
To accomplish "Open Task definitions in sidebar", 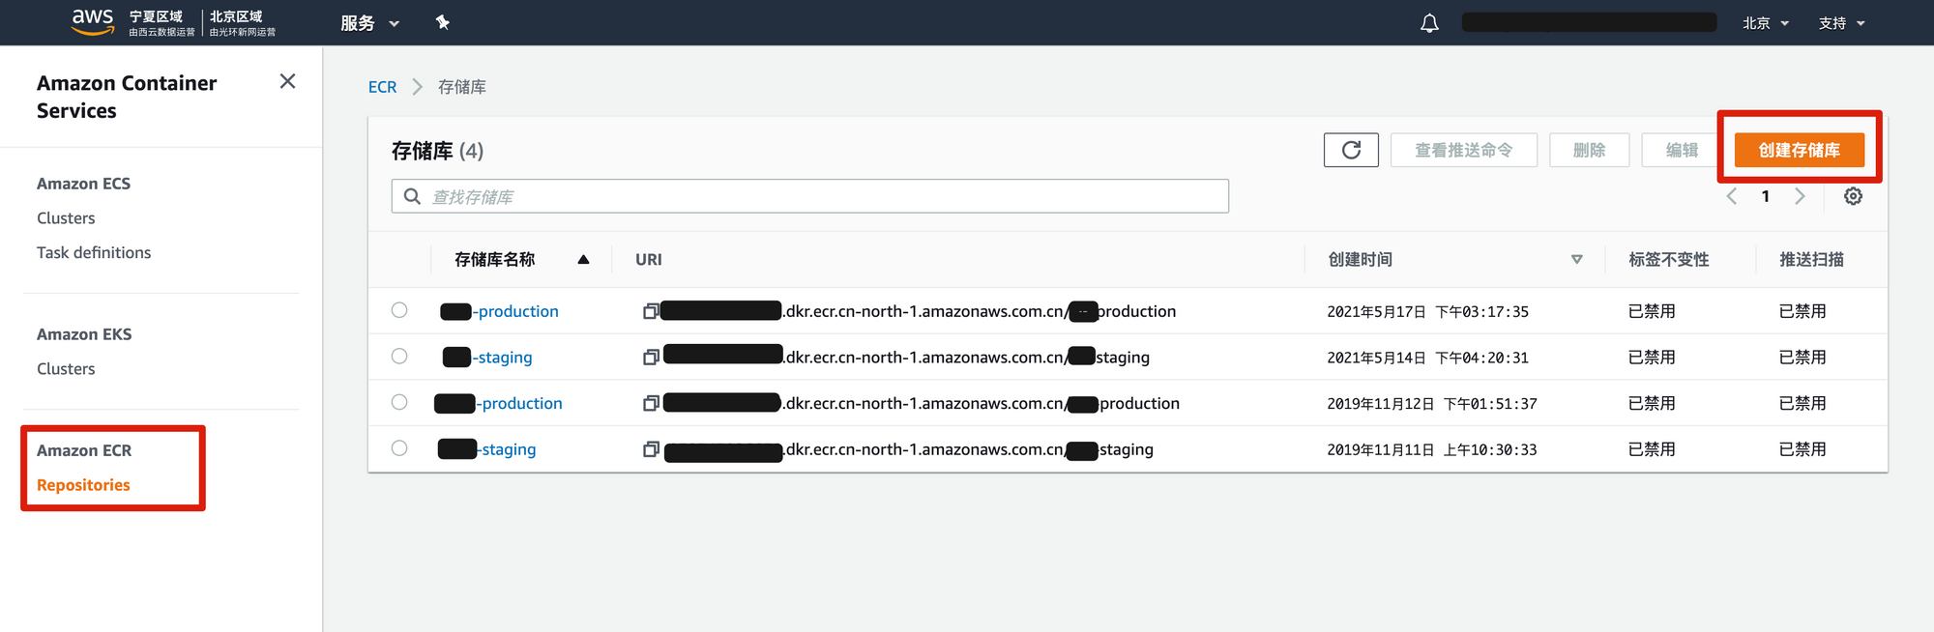I will coord(94,252).
